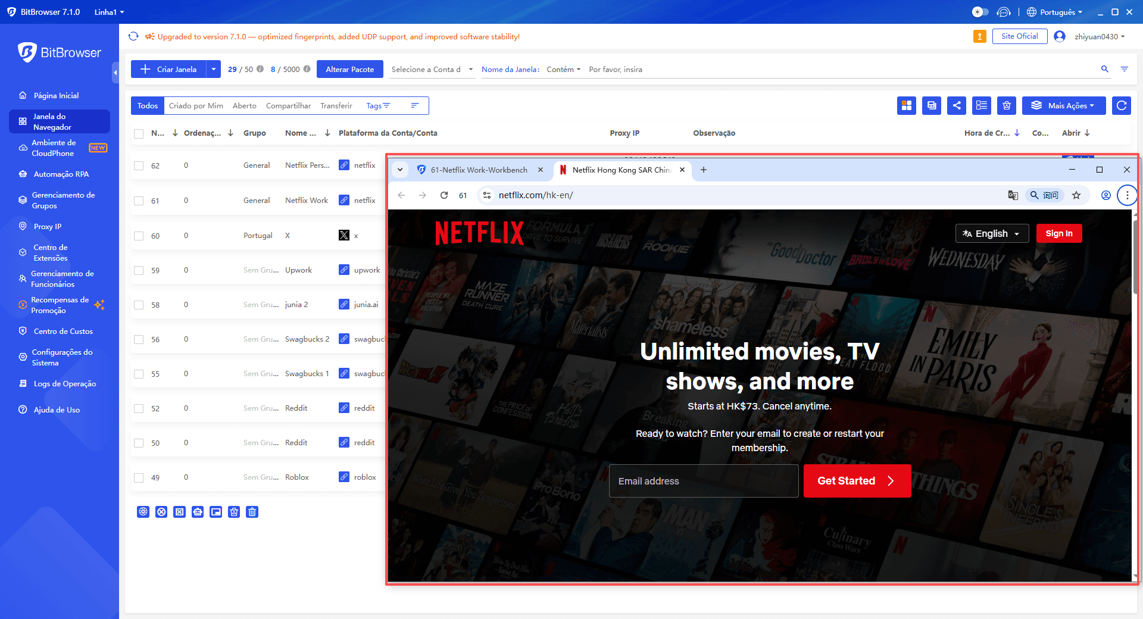1143x619 pixels.
Task: Open the English language dropdown on Netflix
Action: [x=992, y=233]
